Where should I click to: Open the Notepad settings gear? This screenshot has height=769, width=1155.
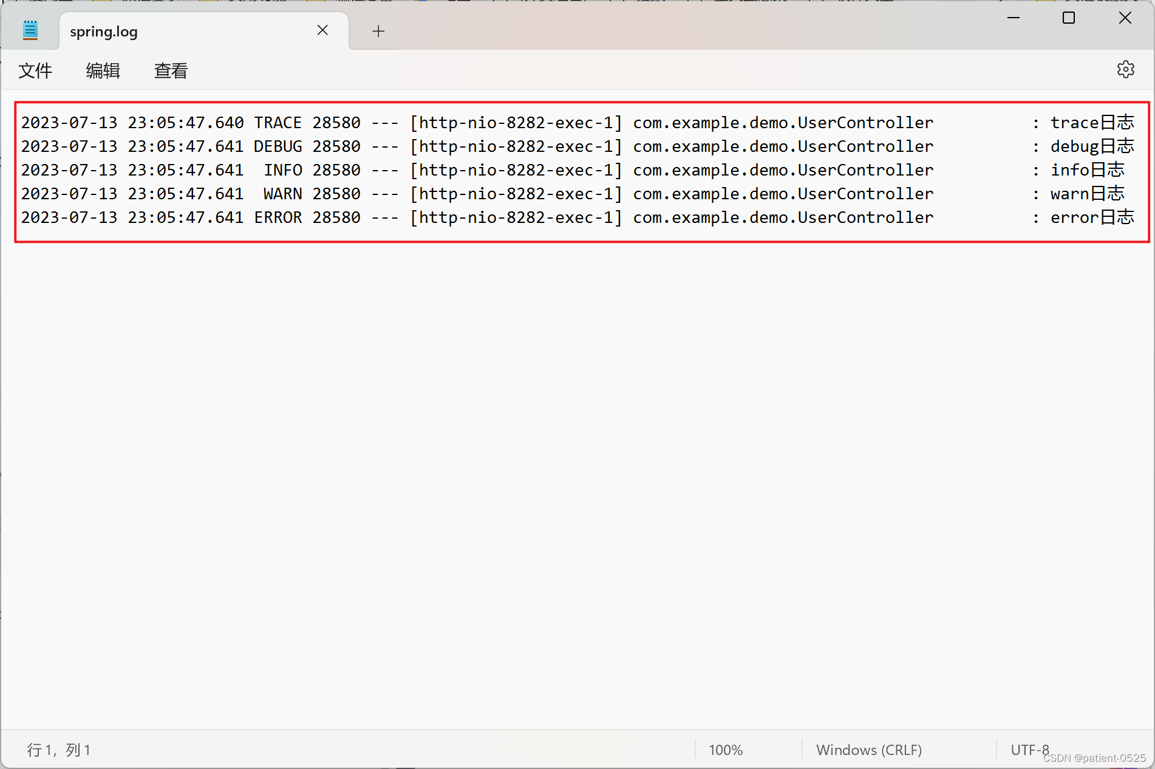(x=1125, y=69)
